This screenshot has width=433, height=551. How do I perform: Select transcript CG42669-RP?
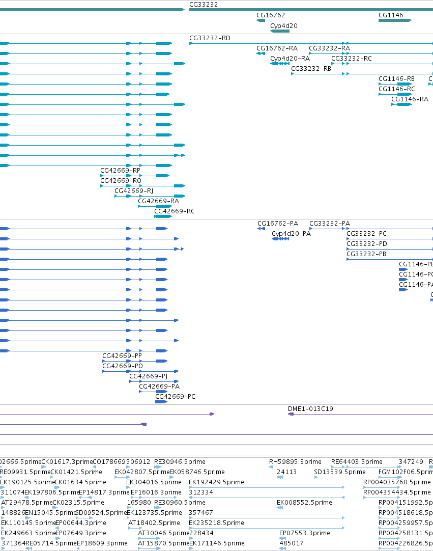(x=120, y=171)
